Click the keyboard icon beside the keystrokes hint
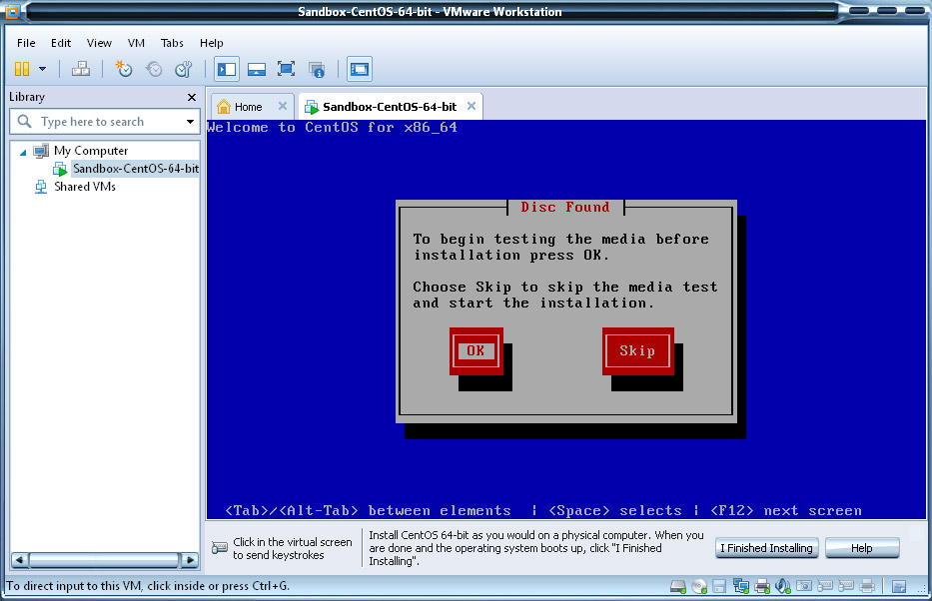 point(220,547)
